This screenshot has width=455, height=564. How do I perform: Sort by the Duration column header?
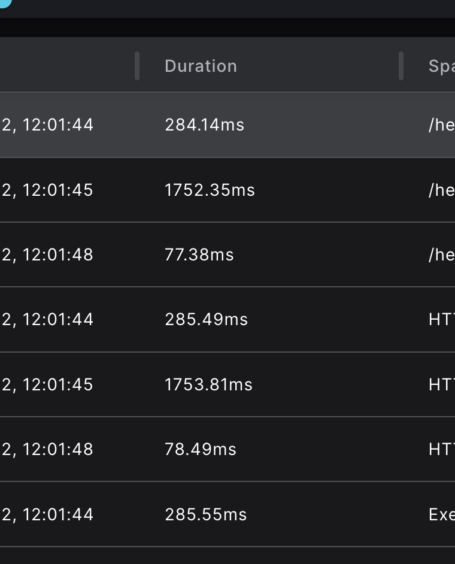pos(201,66)
